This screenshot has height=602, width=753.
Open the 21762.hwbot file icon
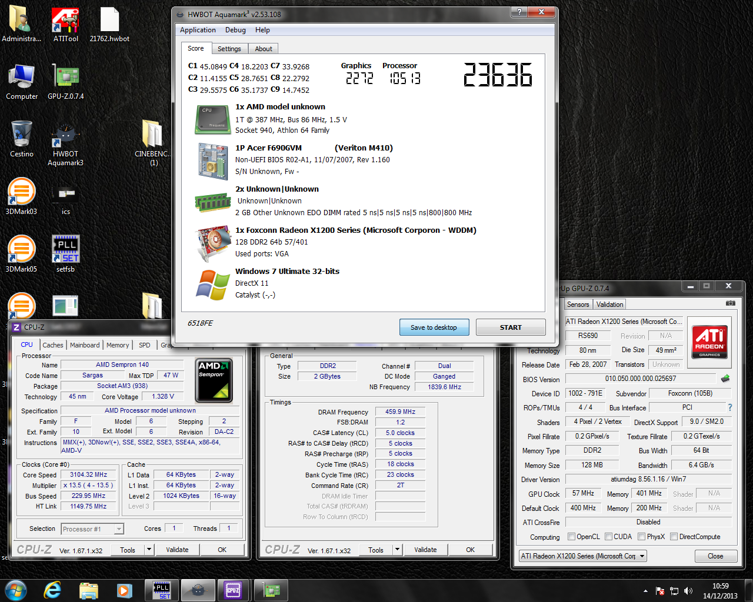(109, 25)
